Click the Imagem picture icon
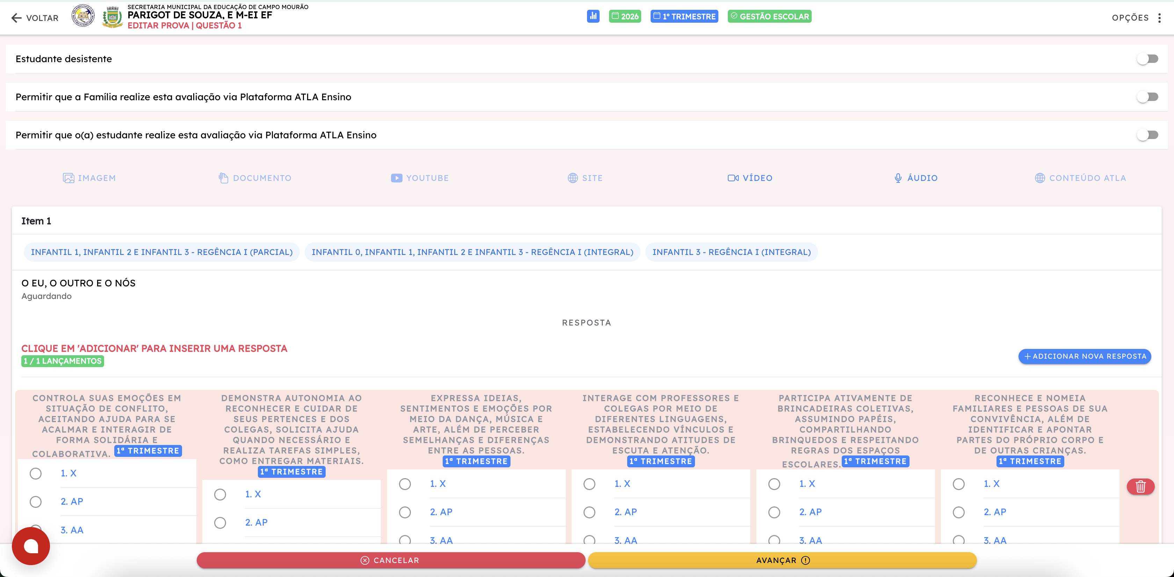The width and height of the screenshot is (1174, 577). point(68,178)
